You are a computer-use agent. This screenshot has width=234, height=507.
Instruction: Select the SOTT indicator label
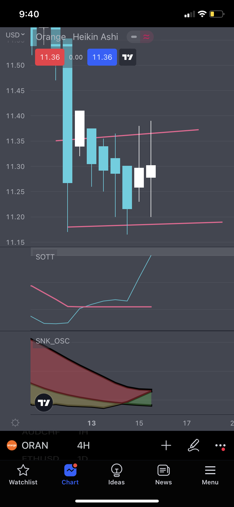pos(45,257)
